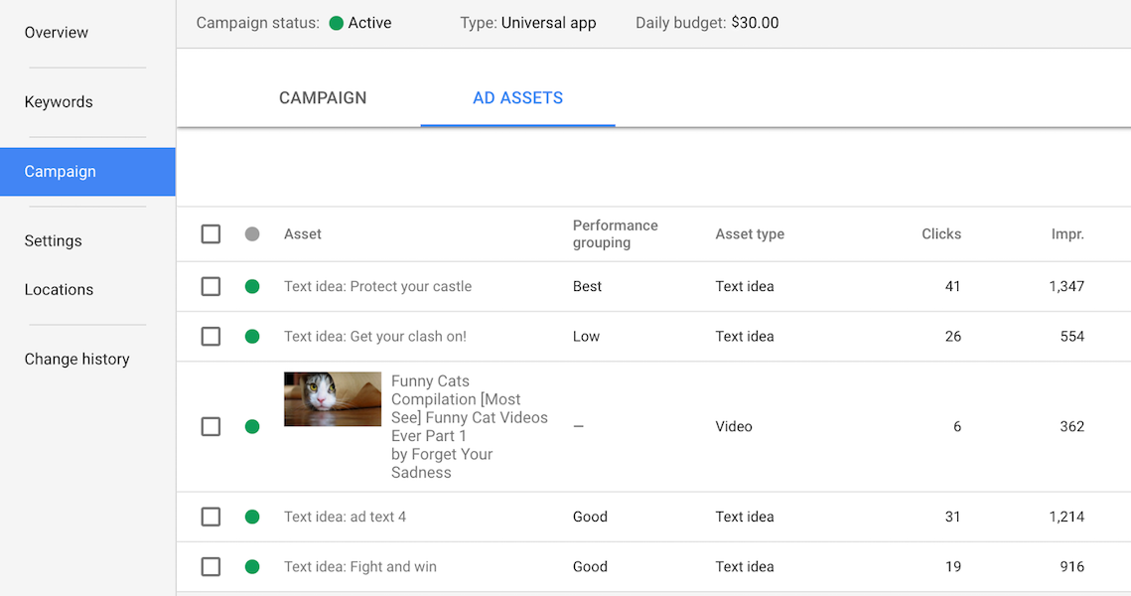This screenshot has width=1131, height=596.
Task: Click the green status dot for the Funny Cats video
Action: coord(252,426)
